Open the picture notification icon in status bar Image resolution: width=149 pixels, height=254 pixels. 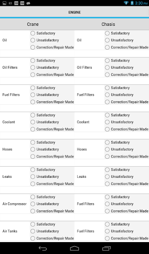click(x=4, y=3)
